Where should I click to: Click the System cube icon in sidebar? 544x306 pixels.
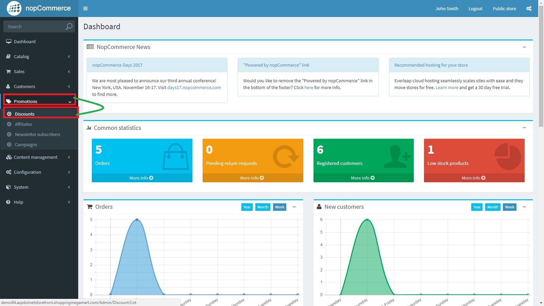click(8, 187)
